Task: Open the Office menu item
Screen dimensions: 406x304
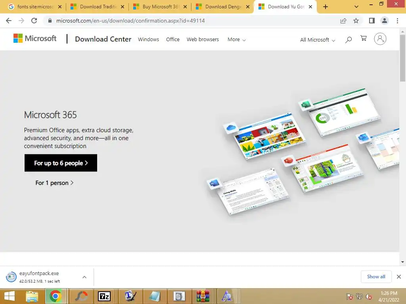Action: (173, 39)
